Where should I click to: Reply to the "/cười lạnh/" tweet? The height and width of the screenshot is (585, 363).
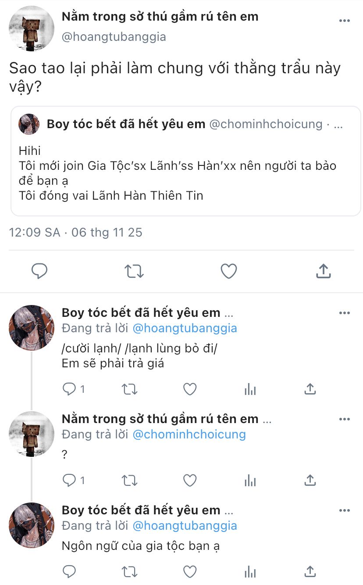[69, 389]
